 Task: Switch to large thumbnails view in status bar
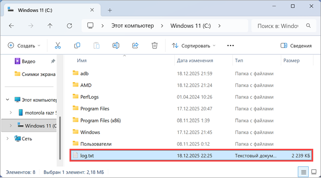coord(314,172)
